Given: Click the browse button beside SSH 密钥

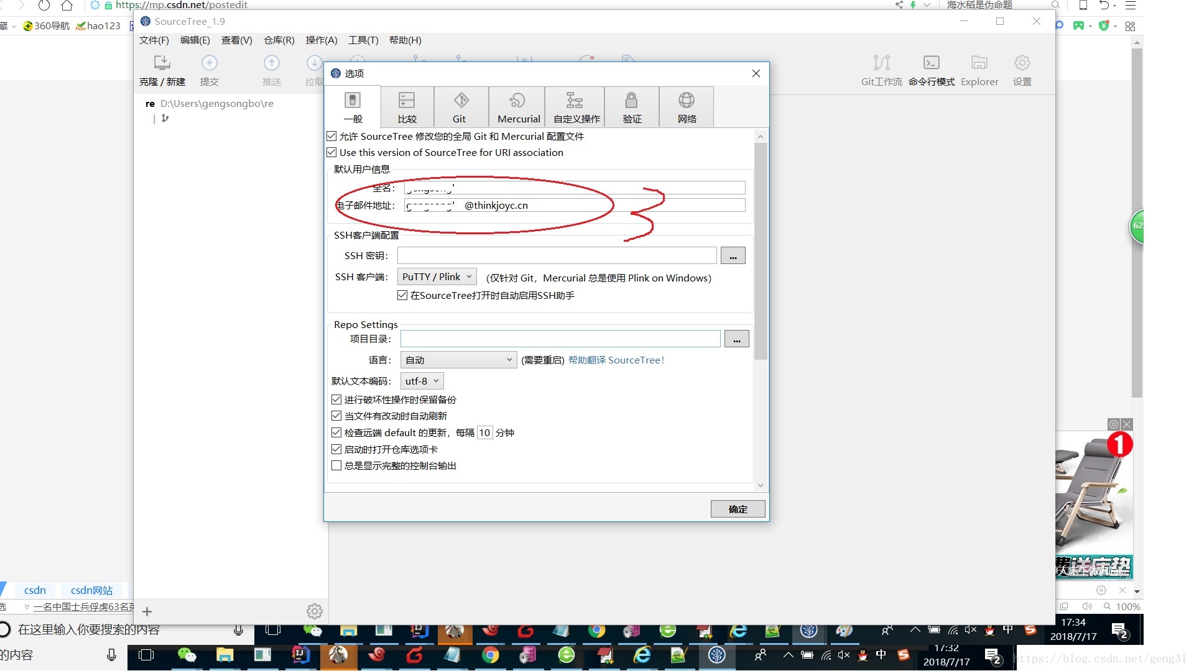Looking at the screenshot, I should point(733,255).
